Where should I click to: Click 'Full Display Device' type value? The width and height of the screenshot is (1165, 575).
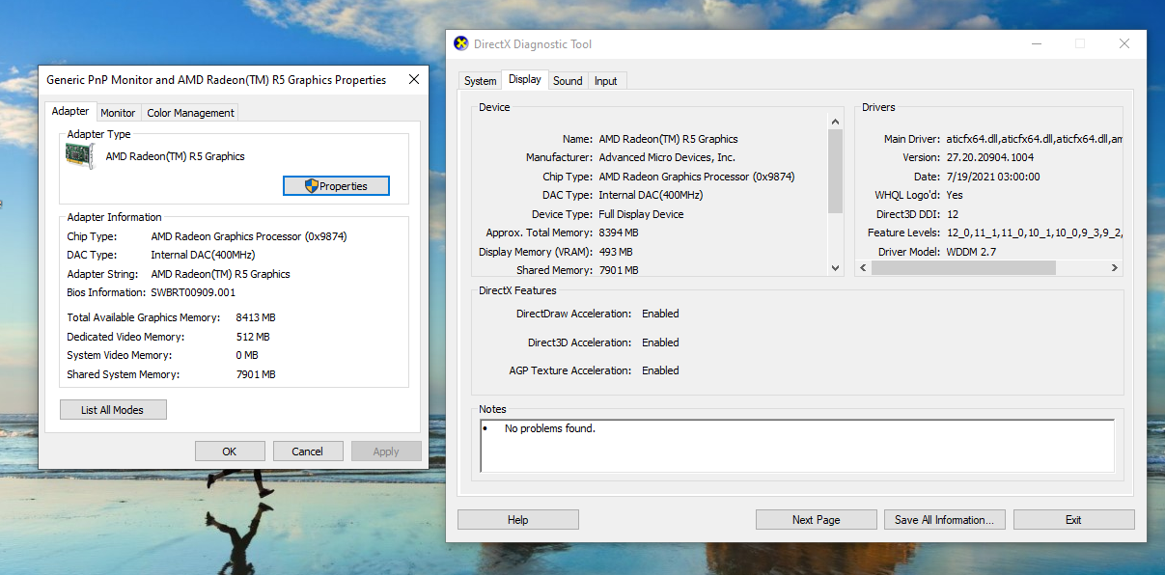click(641, 214)
